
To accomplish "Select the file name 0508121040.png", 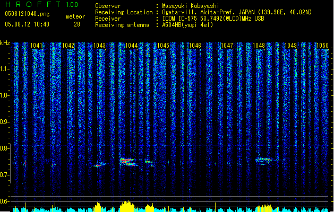I will coord(27,14).
